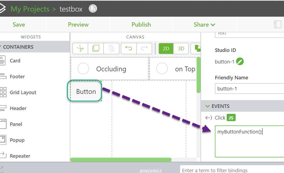Select the Occluding radio button
This screenshot has height=173, width=284.
pos(83,69)
